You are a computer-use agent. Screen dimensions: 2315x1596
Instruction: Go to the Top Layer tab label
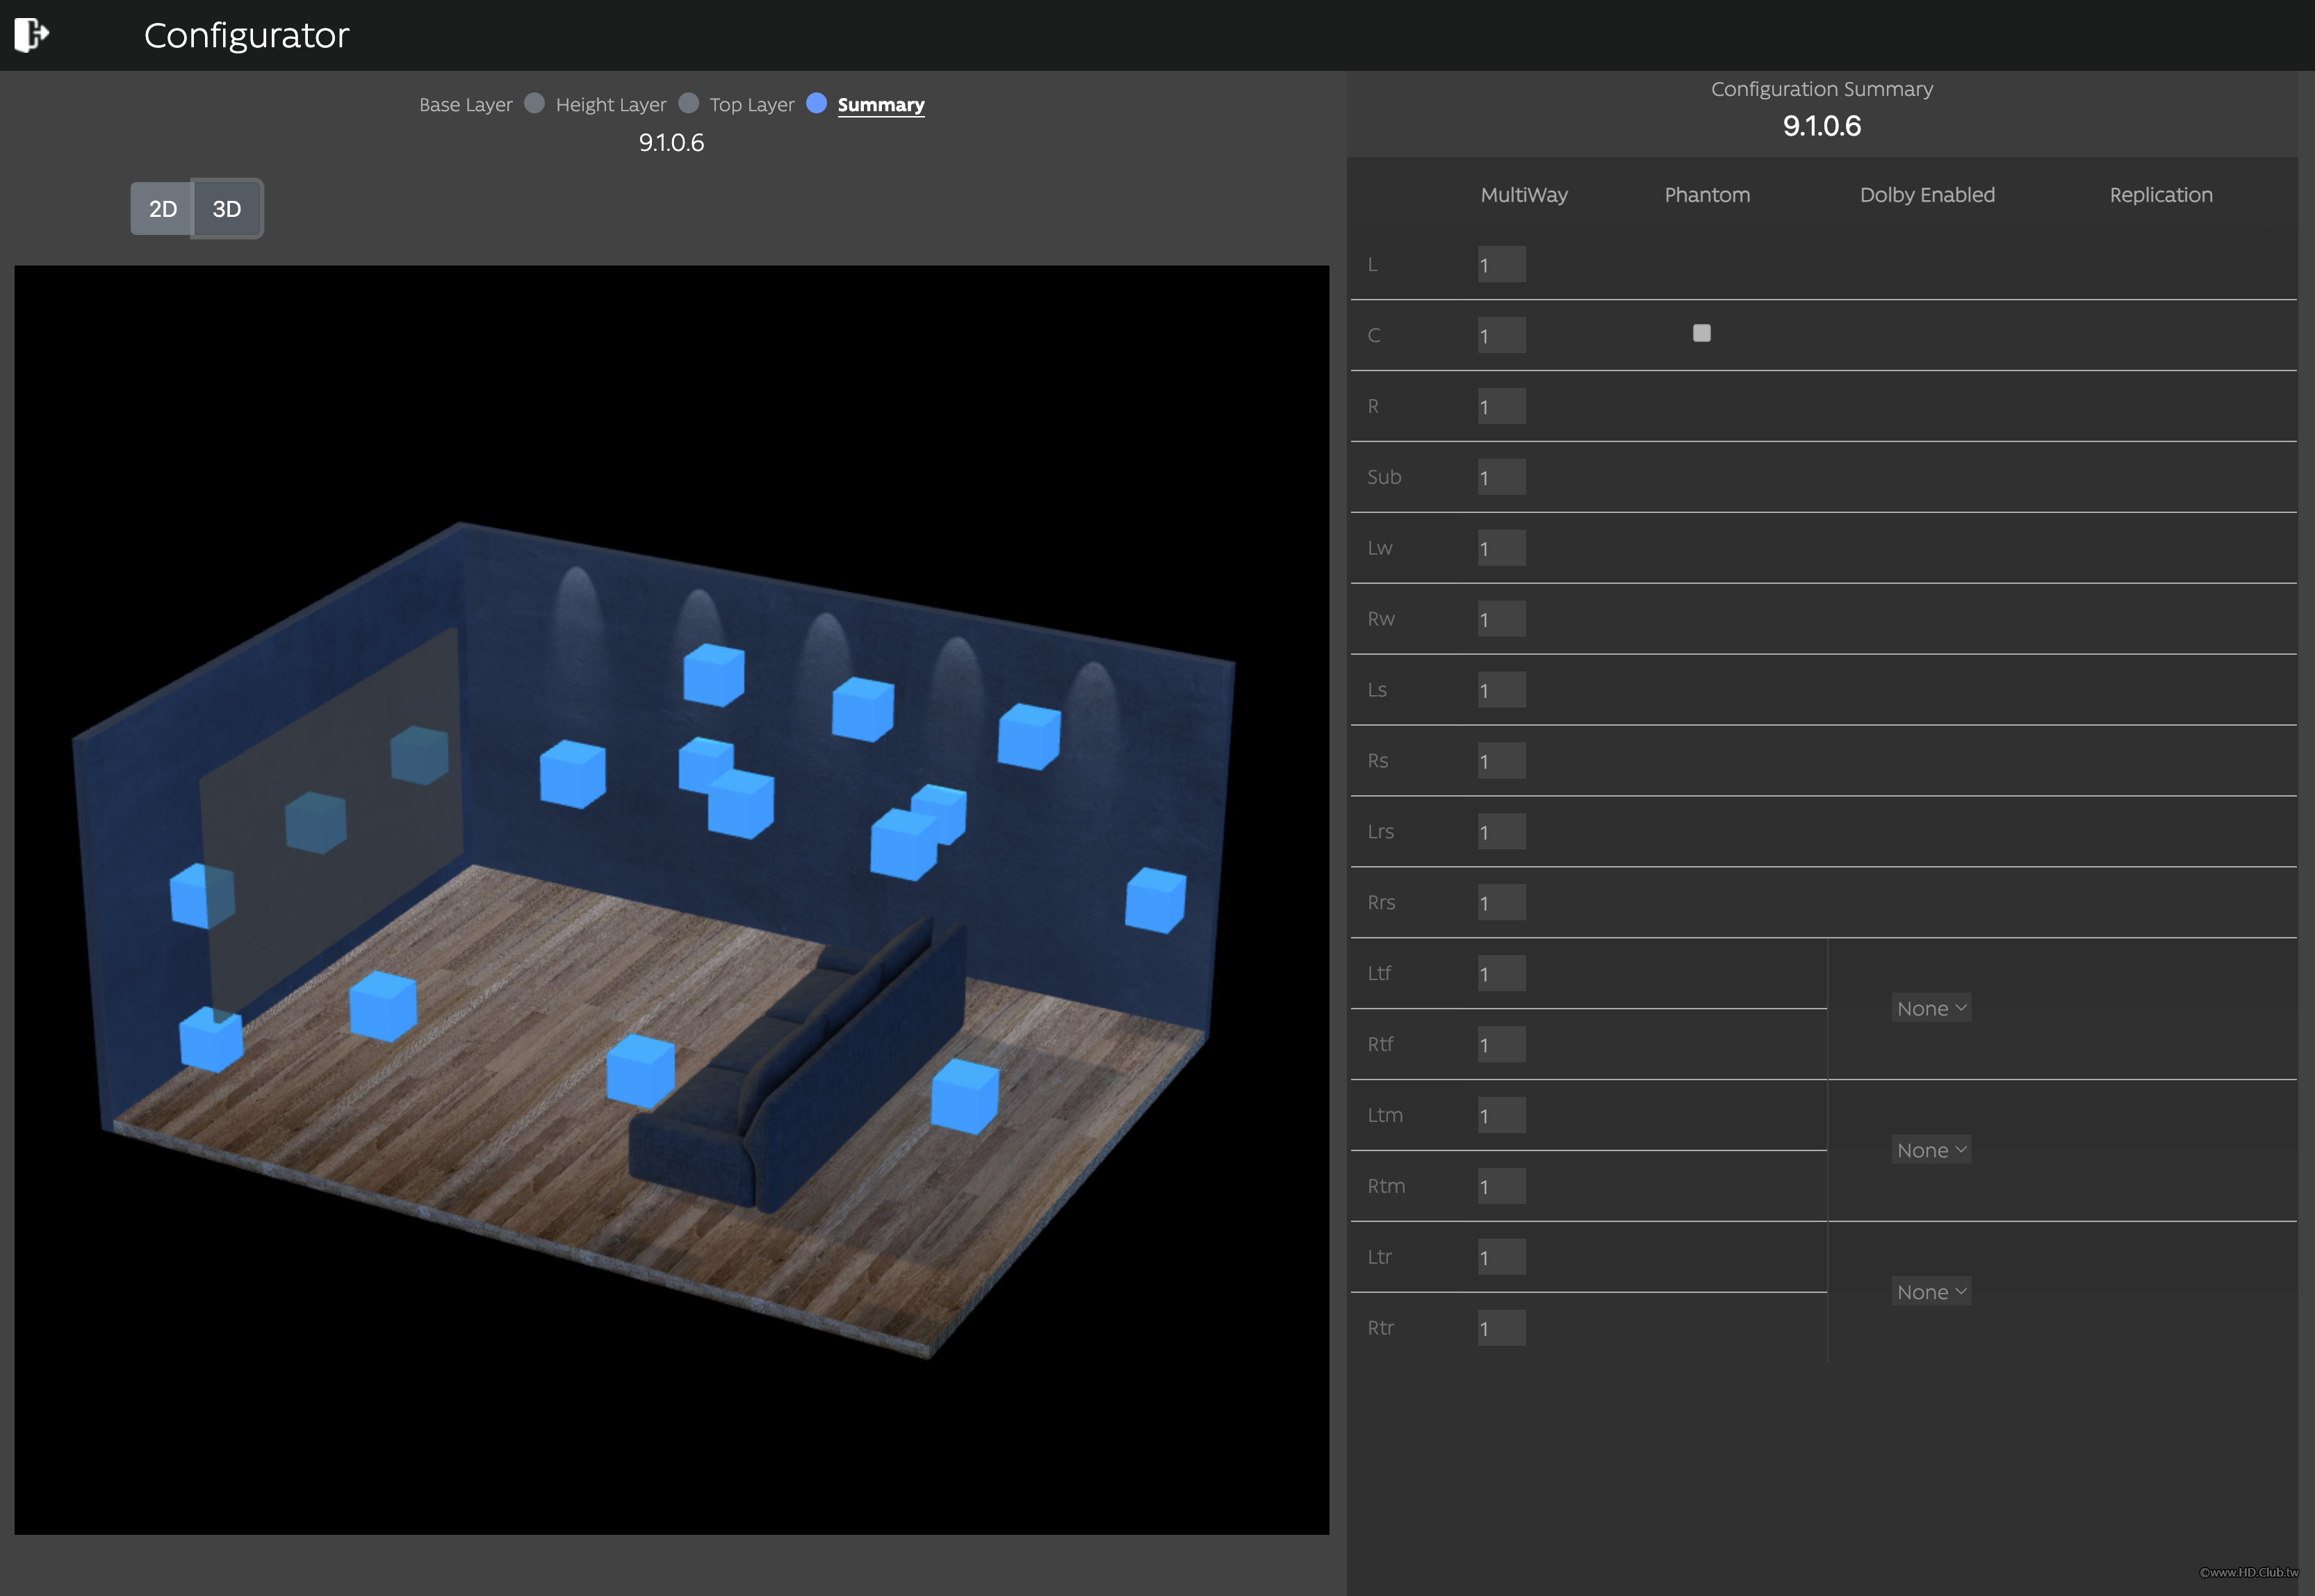pyautogui.click(x=751, y=105)
